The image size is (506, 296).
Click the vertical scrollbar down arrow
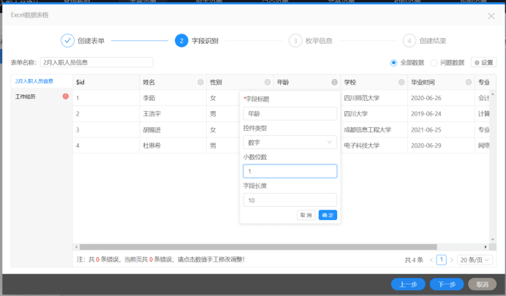click(493, 240)
